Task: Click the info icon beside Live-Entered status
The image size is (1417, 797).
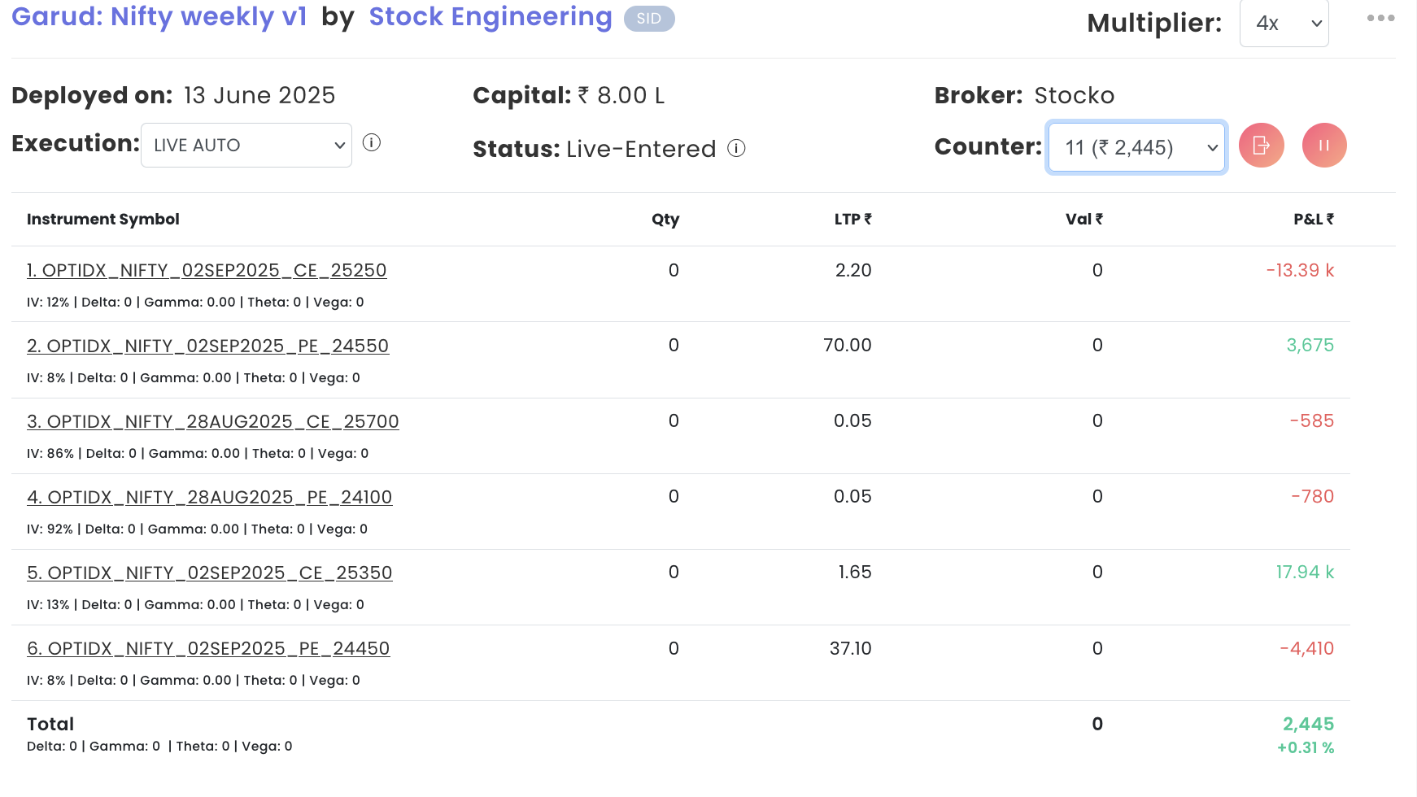Action: 736,148
